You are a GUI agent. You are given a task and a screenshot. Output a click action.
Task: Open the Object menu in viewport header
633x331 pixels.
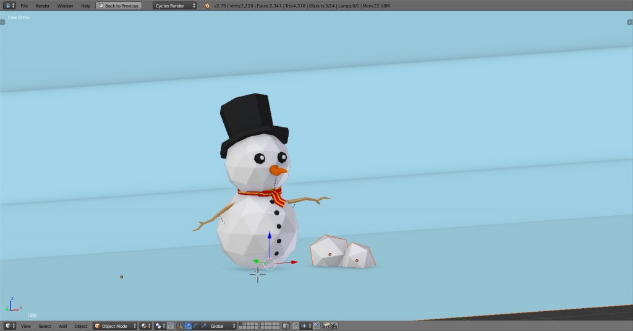point(81,326)
